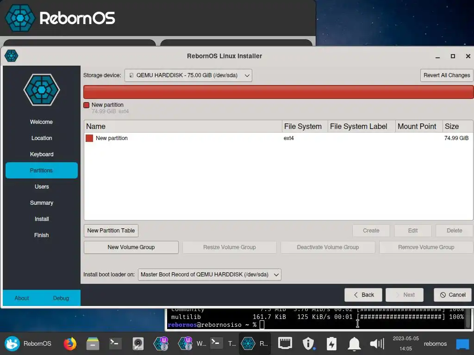Switch to the W... taskbar window
The image size is (474, 355).
(193, 343)
